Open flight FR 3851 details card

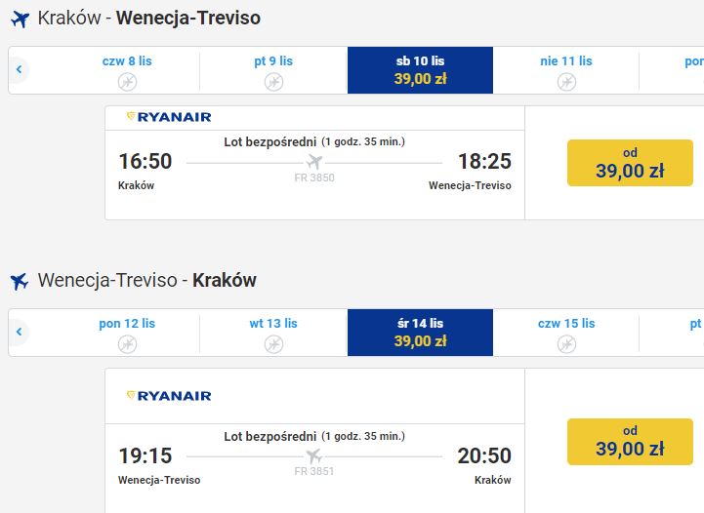[314, 441]
